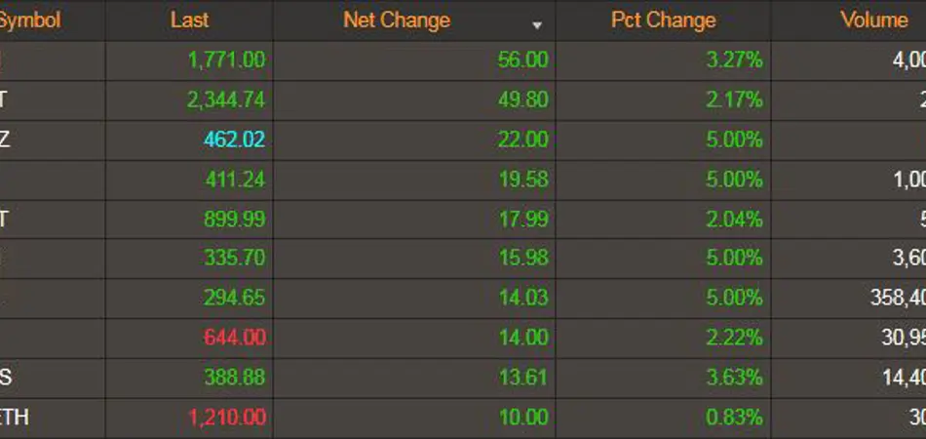Image resolution: width=926 pixels, height=439 pixels.
Task: Select the 13.61 net change cell
Action: click(x=522, y=378)
